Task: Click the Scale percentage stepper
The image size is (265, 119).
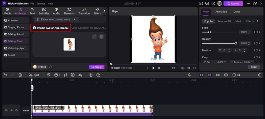Action: tap(249, 32)
